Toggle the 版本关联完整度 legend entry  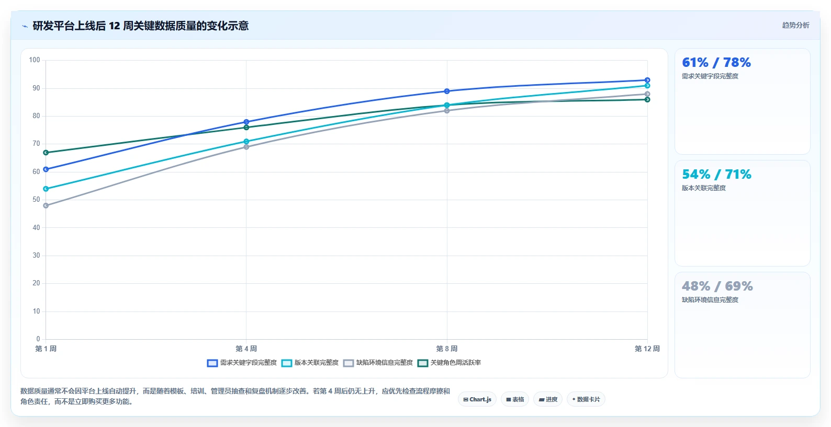(310, 363)
